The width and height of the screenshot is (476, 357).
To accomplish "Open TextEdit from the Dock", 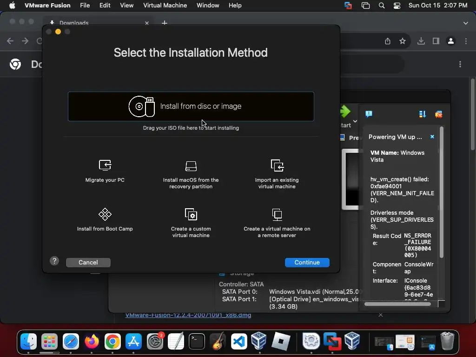I will [176, 342].
